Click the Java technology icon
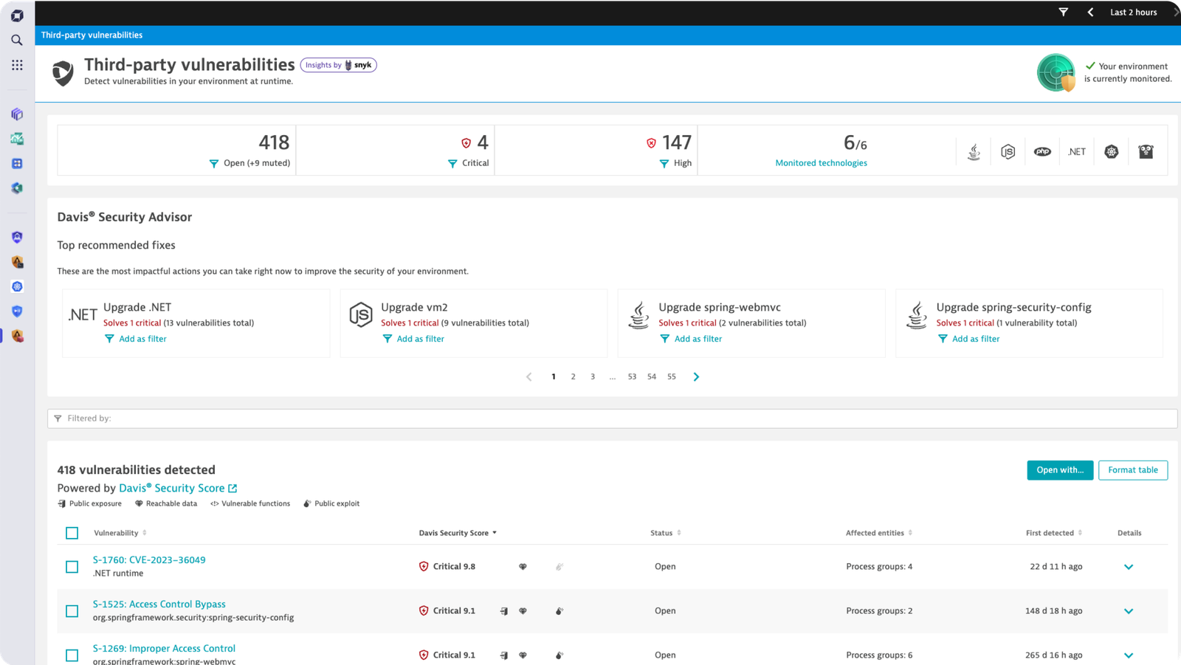 pyautogui.click(x=974, y=151)
